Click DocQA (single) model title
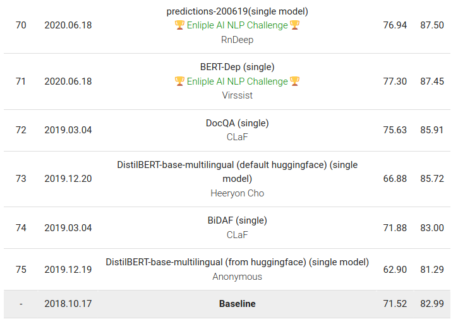 (x=237, y=123)
